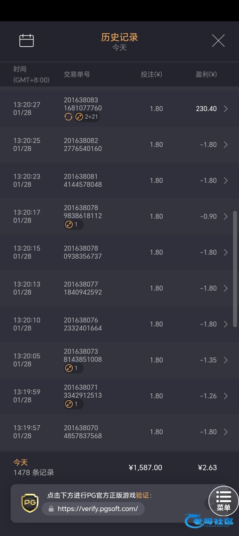Screen dimensions: 239x536
Task: Close the history records panel
Action: pos(218,41)
